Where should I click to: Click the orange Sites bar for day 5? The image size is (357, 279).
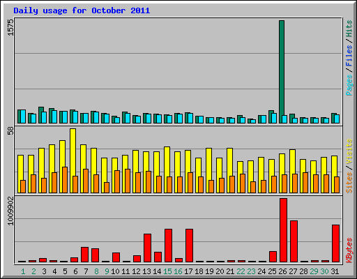(x=65, y=180)
